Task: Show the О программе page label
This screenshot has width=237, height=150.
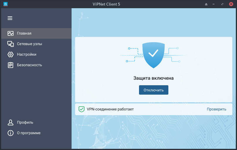Action: 29,133
